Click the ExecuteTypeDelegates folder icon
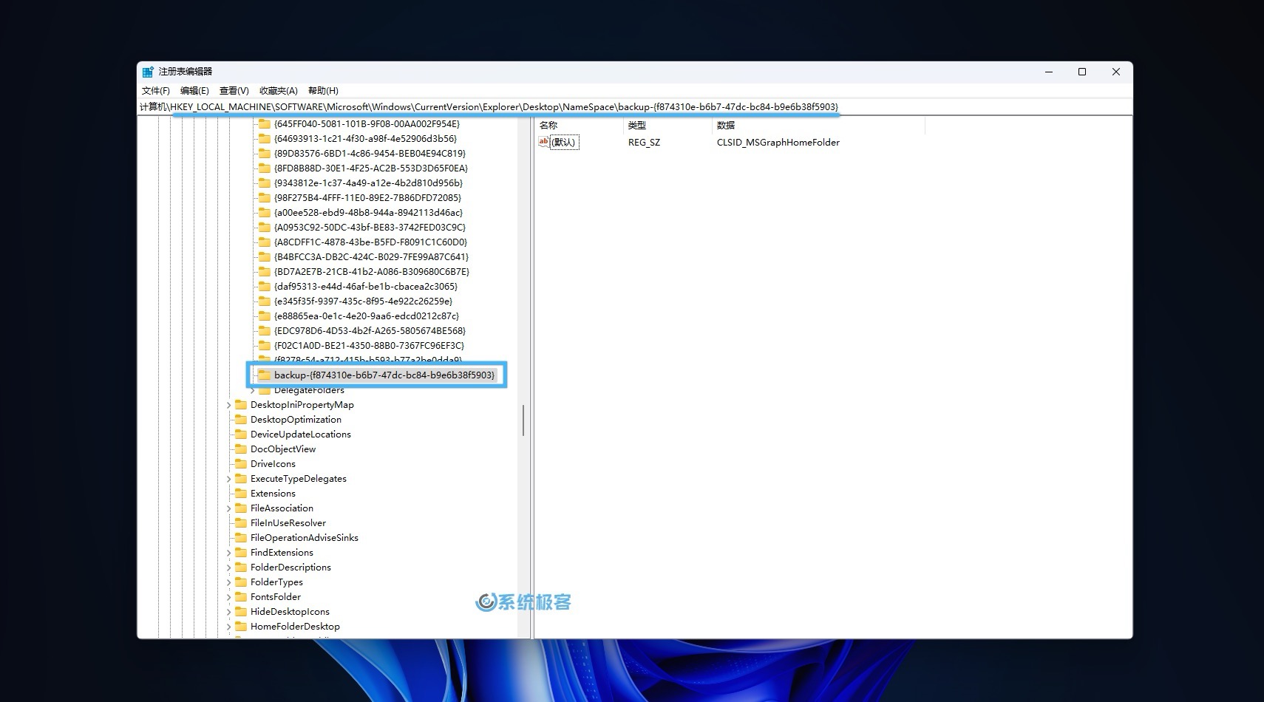The width and height of the screenshot is (1264, 702). pyautogui.click(x=240, y=479)
